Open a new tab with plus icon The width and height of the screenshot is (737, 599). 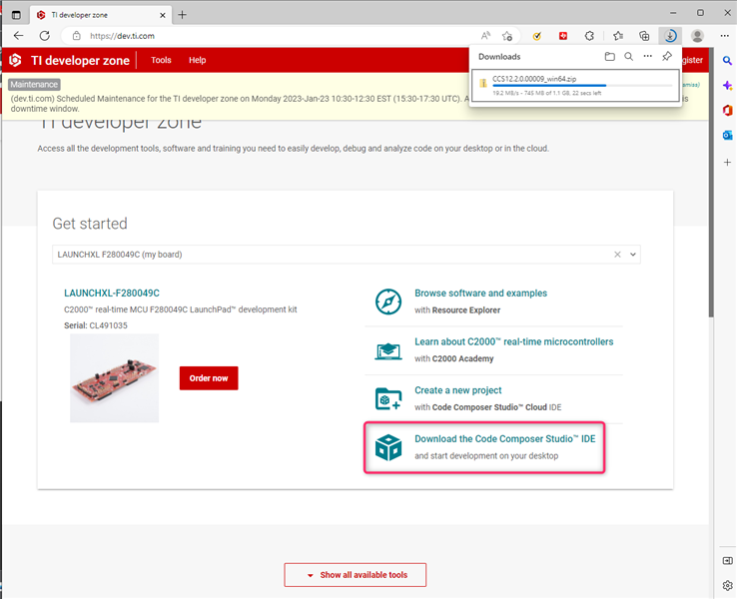tap(182, 15)
